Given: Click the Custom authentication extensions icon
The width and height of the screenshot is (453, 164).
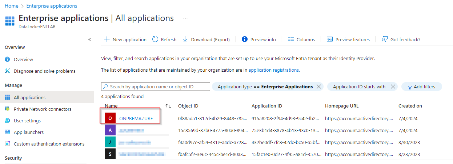Looking at the screenshot, I should pos(7,144).
